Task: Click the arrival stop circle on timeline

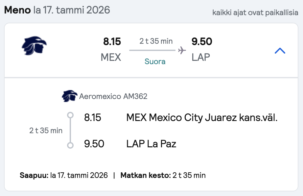Action: [70, 145]
